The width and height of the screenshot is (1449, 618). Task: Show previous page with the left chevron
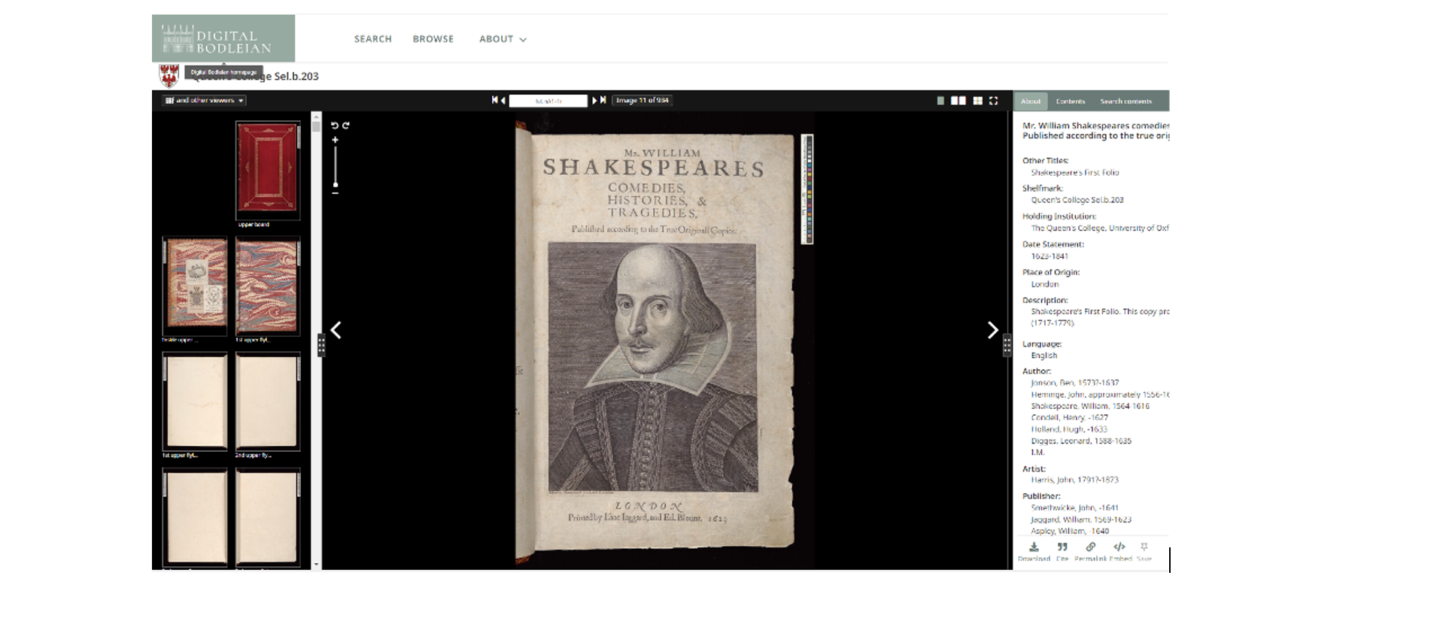point(336,330)
